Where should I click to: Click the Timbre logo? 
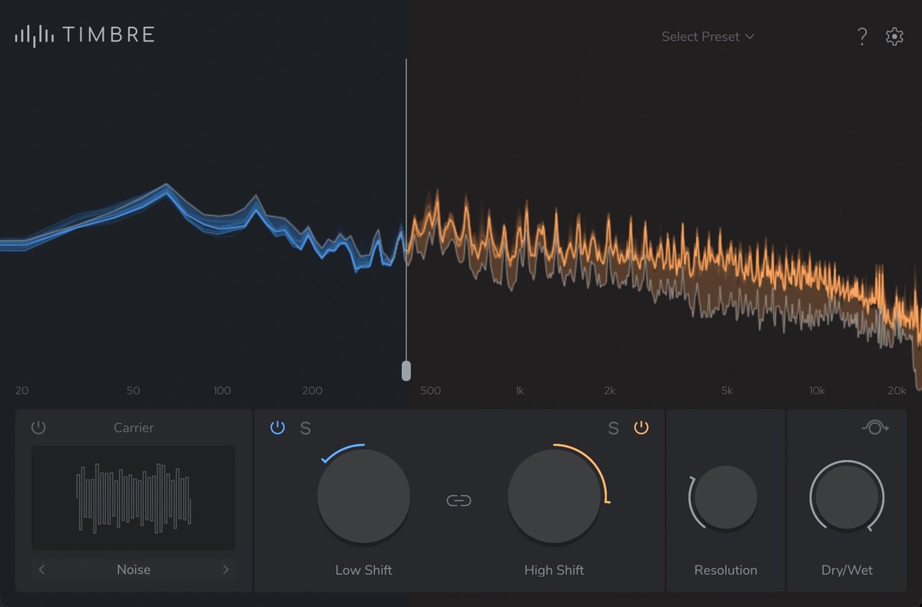coord(85,35)
